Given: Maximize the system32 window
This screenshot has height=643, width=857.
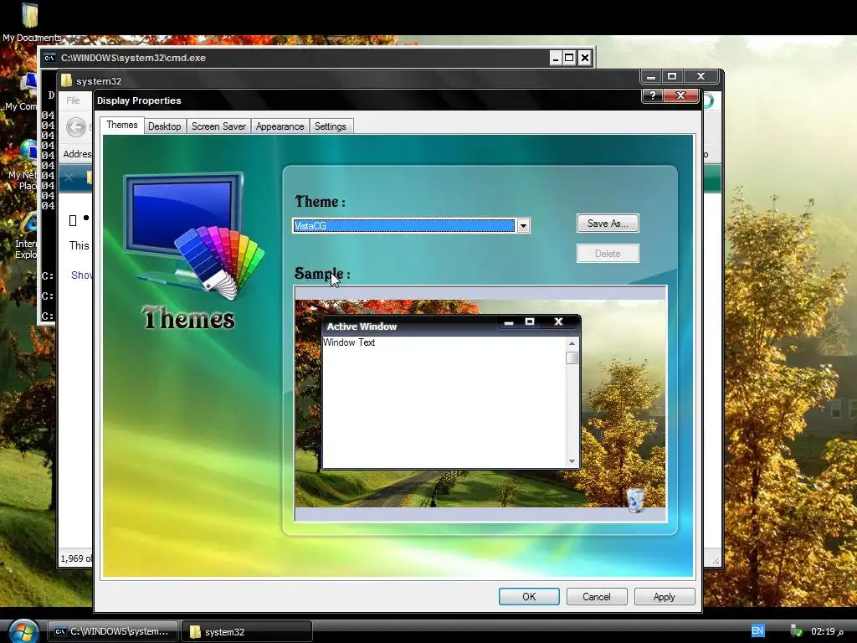Looking at the screenshot, I should 672,76.
